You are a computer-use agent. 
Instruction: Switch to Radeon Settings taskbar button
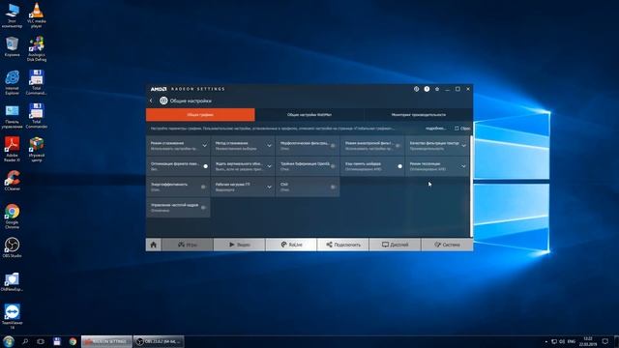point(106,341)
